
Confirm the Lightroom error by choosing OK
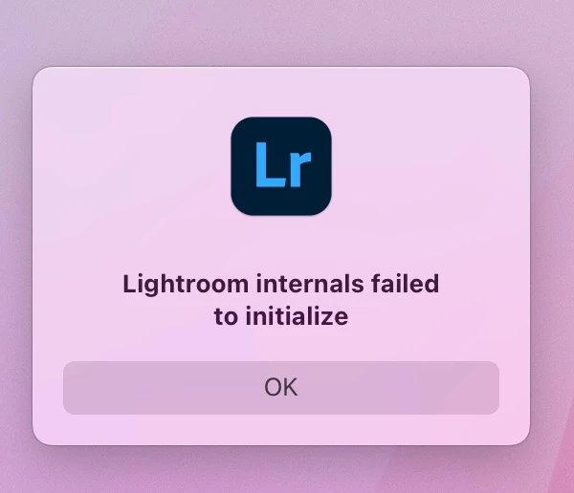click(x=281, y=388)
